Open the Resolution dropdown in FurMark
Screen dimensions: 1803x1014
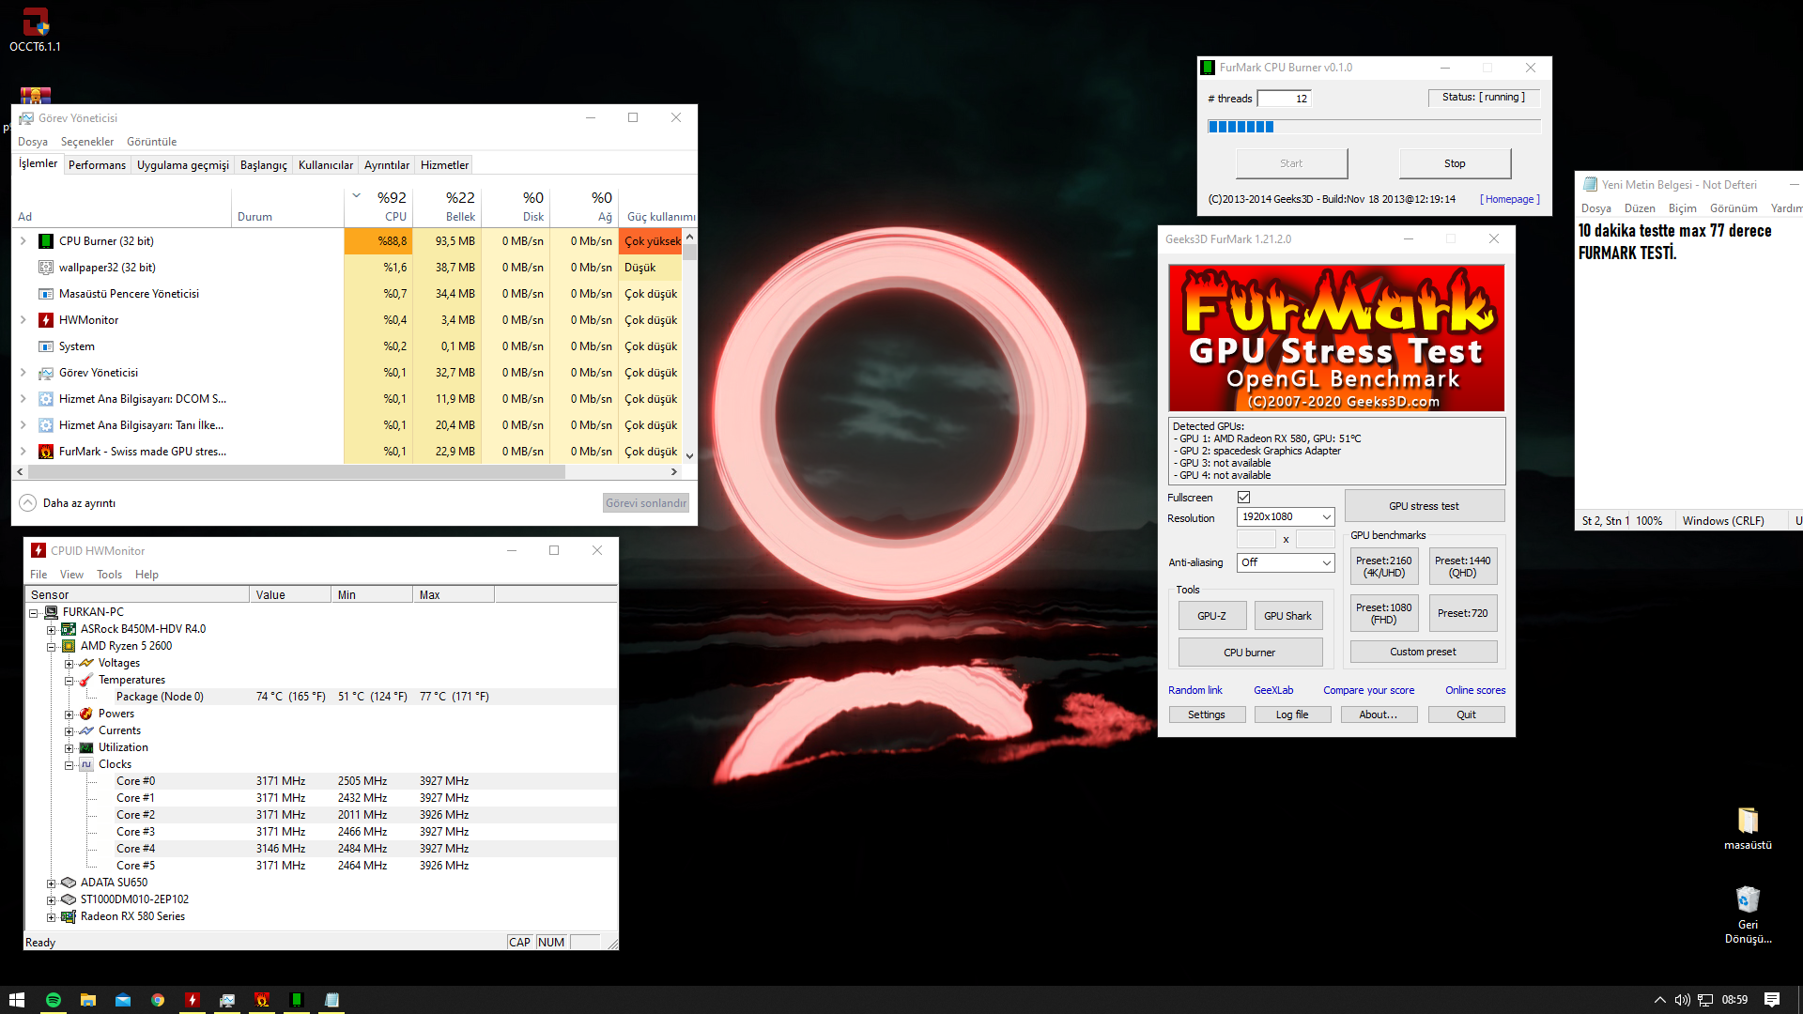coord(1286,517)
